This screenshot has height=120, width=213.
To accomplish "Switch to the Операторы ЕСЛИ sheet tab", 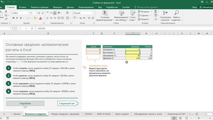I will tap(176, 114).
